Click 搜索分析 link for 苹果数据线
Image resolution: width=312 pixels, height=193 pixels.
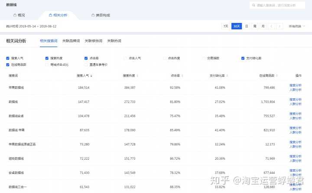click(x=296, y=85)
